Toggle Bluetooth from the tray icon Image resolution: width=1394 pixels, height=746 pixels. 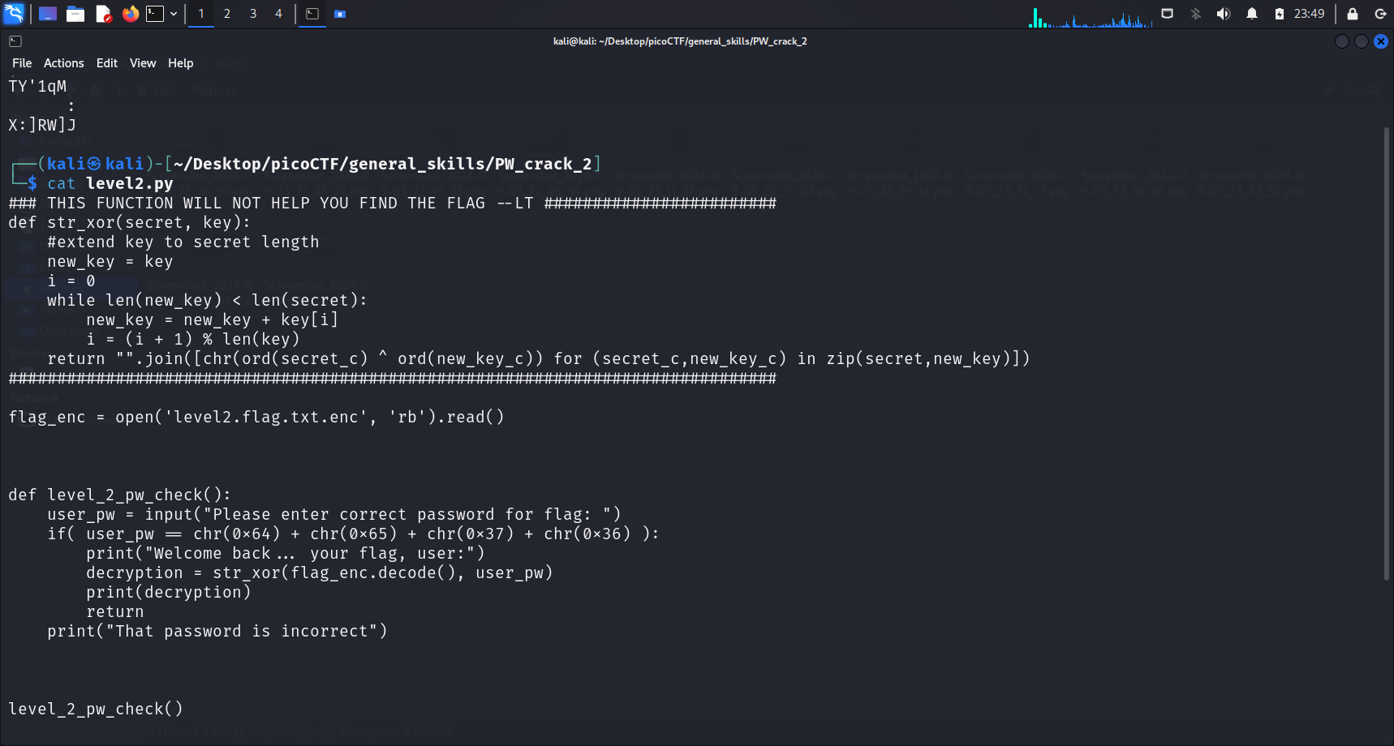(x=1195, y=14)
